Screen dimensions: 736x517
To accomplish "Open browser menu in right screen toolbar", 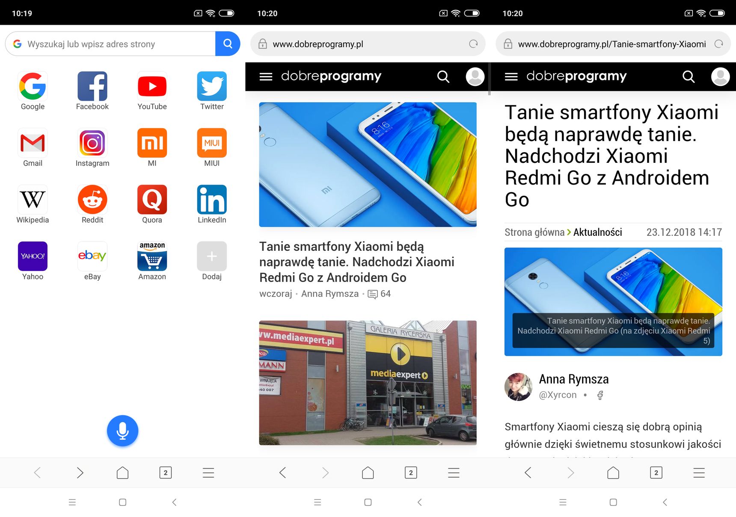I will 699,473.
